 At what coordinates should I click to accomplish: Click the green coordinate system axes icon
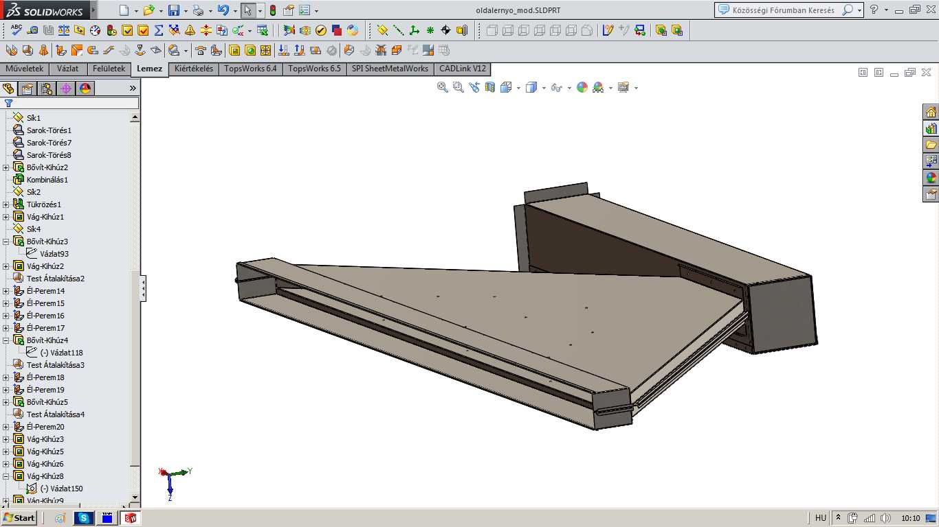tap(414, 30)
